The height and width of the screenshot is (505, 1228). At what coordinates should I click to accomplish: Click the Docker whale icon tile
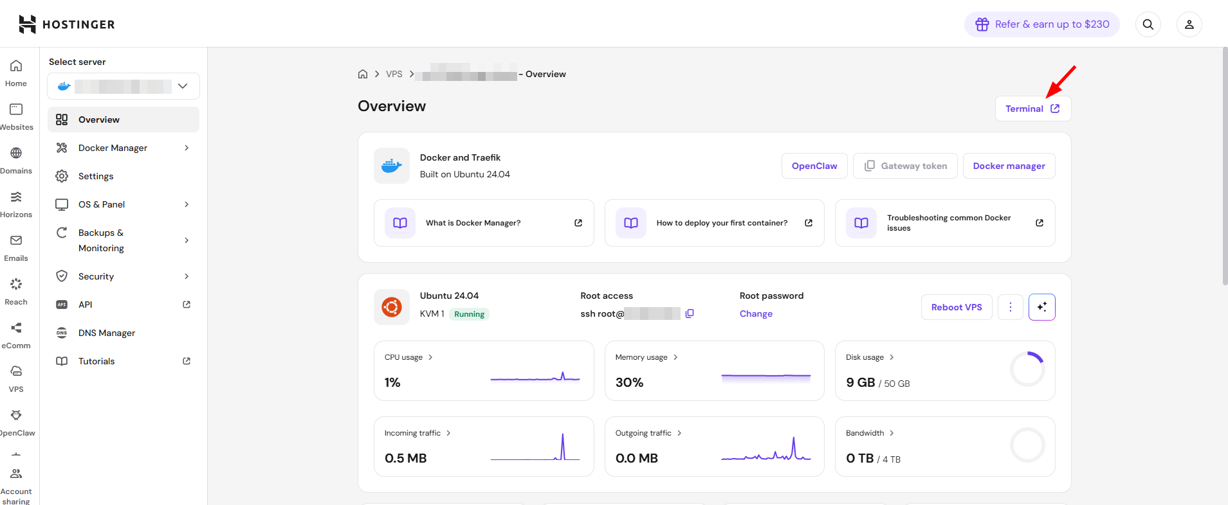(392, 166)
